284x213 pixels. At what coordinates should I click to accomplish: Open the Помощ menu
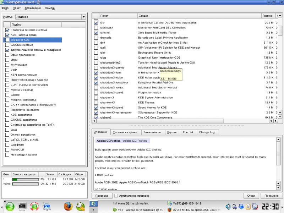point(50,8)
